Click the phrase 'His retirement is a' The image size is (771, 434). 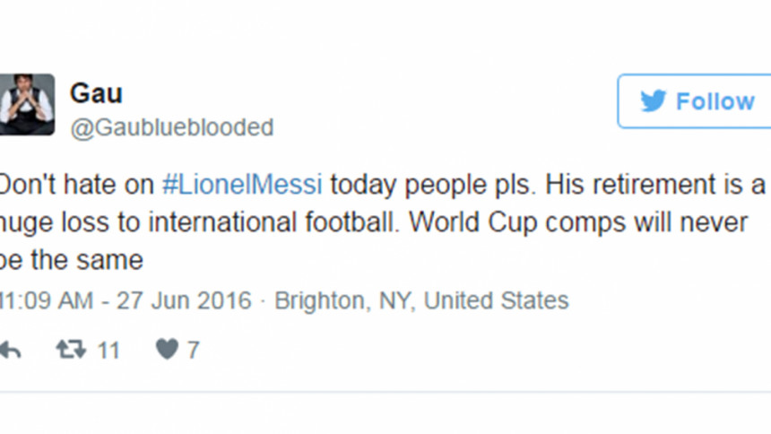coord(655,185)
